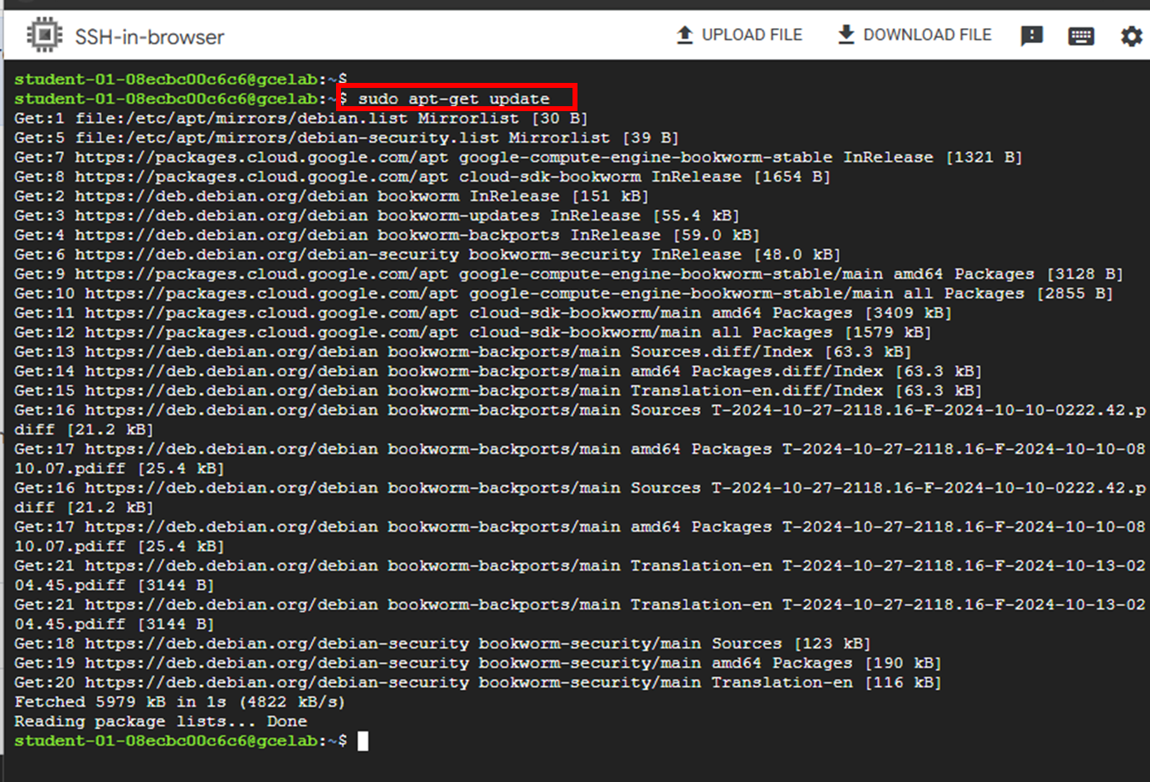This screenshot has width=1150, height=782.
Task: Click the last student-01 prompt at the bottom
Action: [180, 741]
